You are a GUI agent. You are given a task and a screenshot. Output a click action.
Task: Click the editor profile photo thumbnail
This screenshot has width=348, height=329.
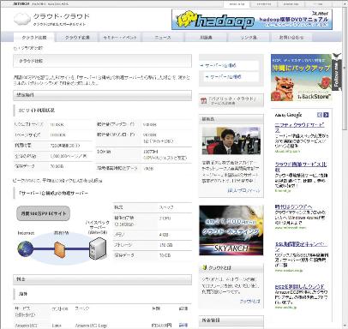pyautogui.click(x=231, y=141)
